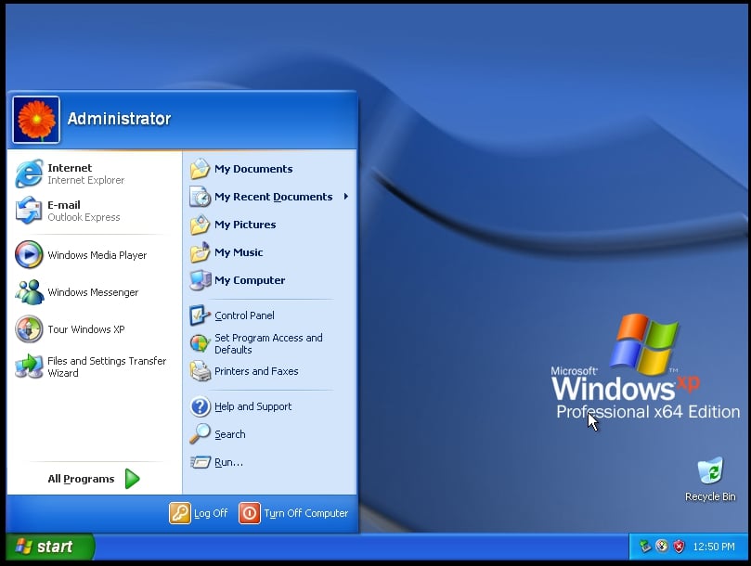
Task: Click the middle system tray icon
Action: [662, 547]
